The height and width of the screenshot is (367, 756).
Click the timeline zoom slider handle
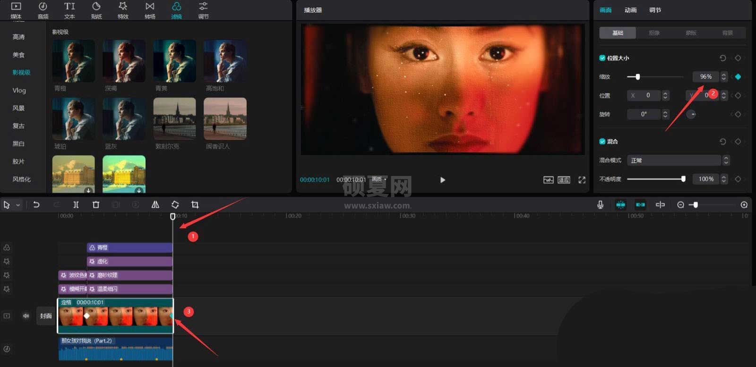click(x=696, y=205)
